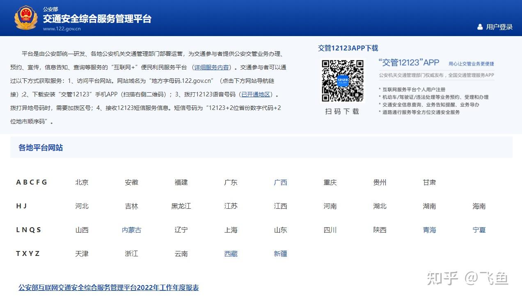Visit the 青海 regional website

(x=429, y=230)
